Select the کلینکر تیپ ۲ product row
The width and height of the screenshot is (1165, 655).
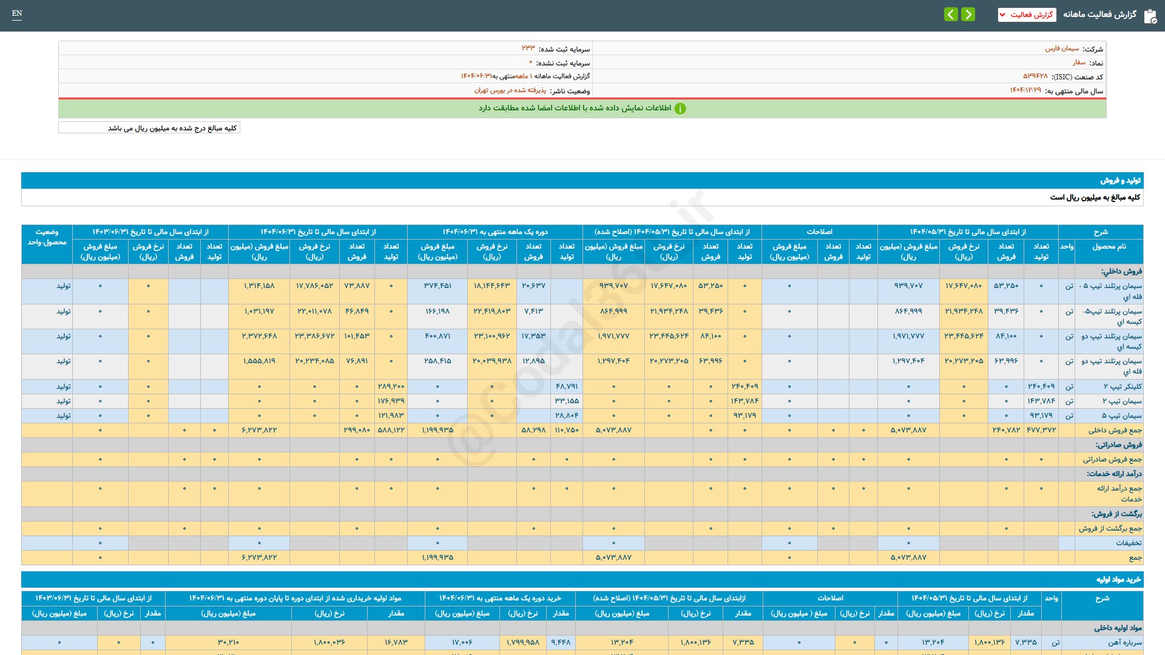tap(1123, 386)
